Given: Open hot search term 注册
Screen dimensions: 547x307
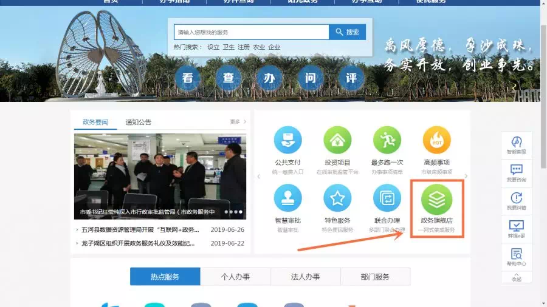Looking at the screenshot, I should [244, 47].
